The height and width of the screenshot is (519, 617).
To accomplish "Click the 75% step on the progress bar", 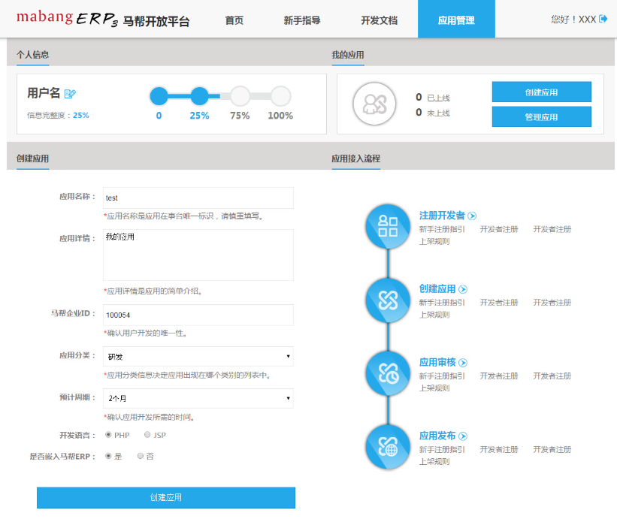I will point(240,96).
